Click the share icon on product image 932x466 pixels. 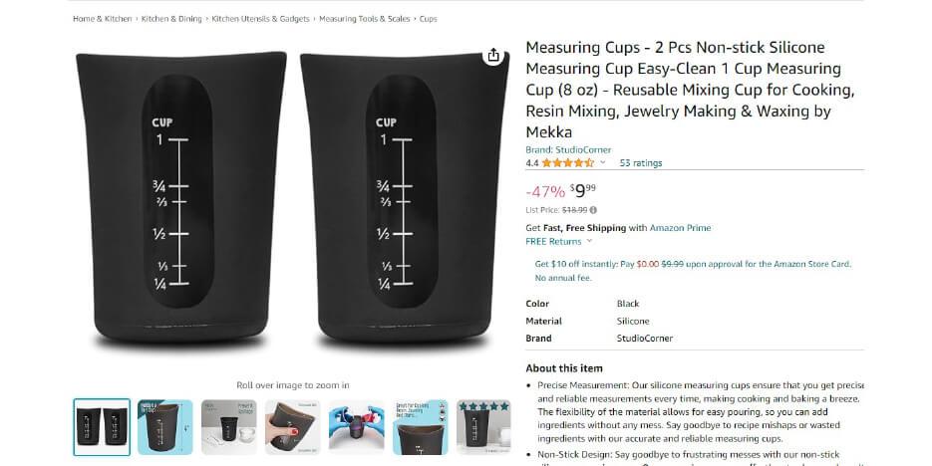(493, 55)
